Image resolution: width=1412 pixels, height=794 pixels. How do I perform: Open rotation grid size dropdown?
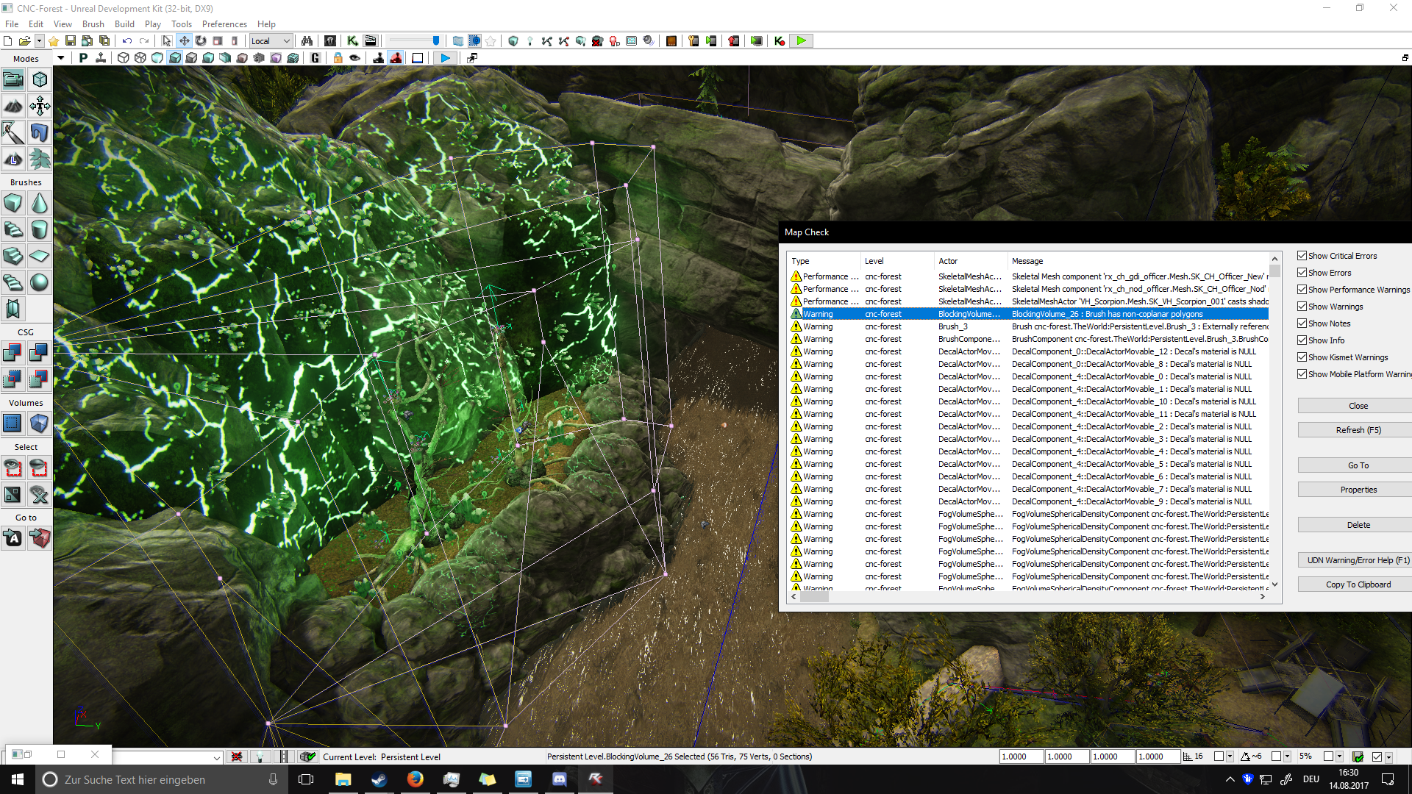point(1287,757)
